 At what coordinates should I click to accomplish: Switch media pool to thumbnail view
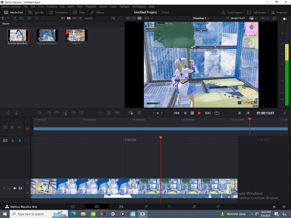[x=69, y=18]
